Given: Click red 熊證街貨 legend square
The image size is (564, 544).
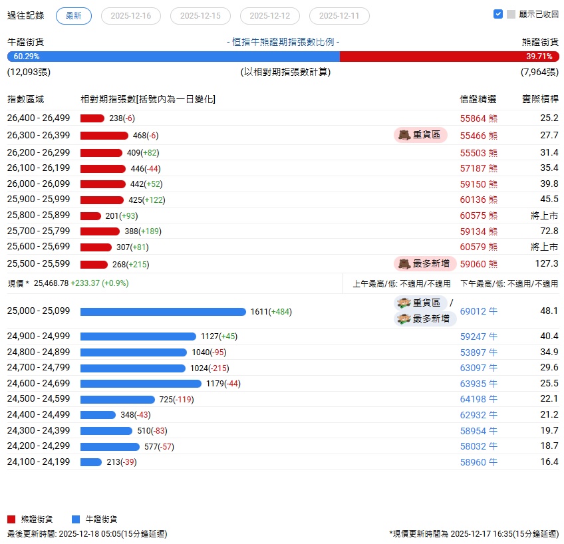Looking at the screenshot, I should pyautogui.click(x=11, y=519).
